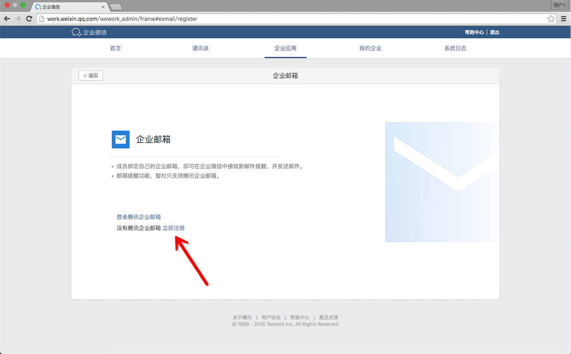Bookmark page with the star icon
The image size is (571, 354).
[551, 19]
